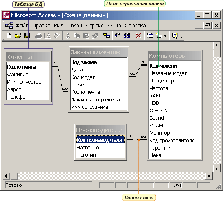Click the Open folder toolbar icon

(x=18, y=36)
